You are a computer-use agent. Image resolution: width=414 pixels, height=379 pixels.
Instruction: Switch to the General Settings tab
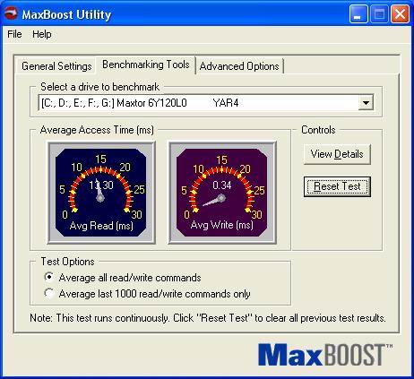pos(56,66)
